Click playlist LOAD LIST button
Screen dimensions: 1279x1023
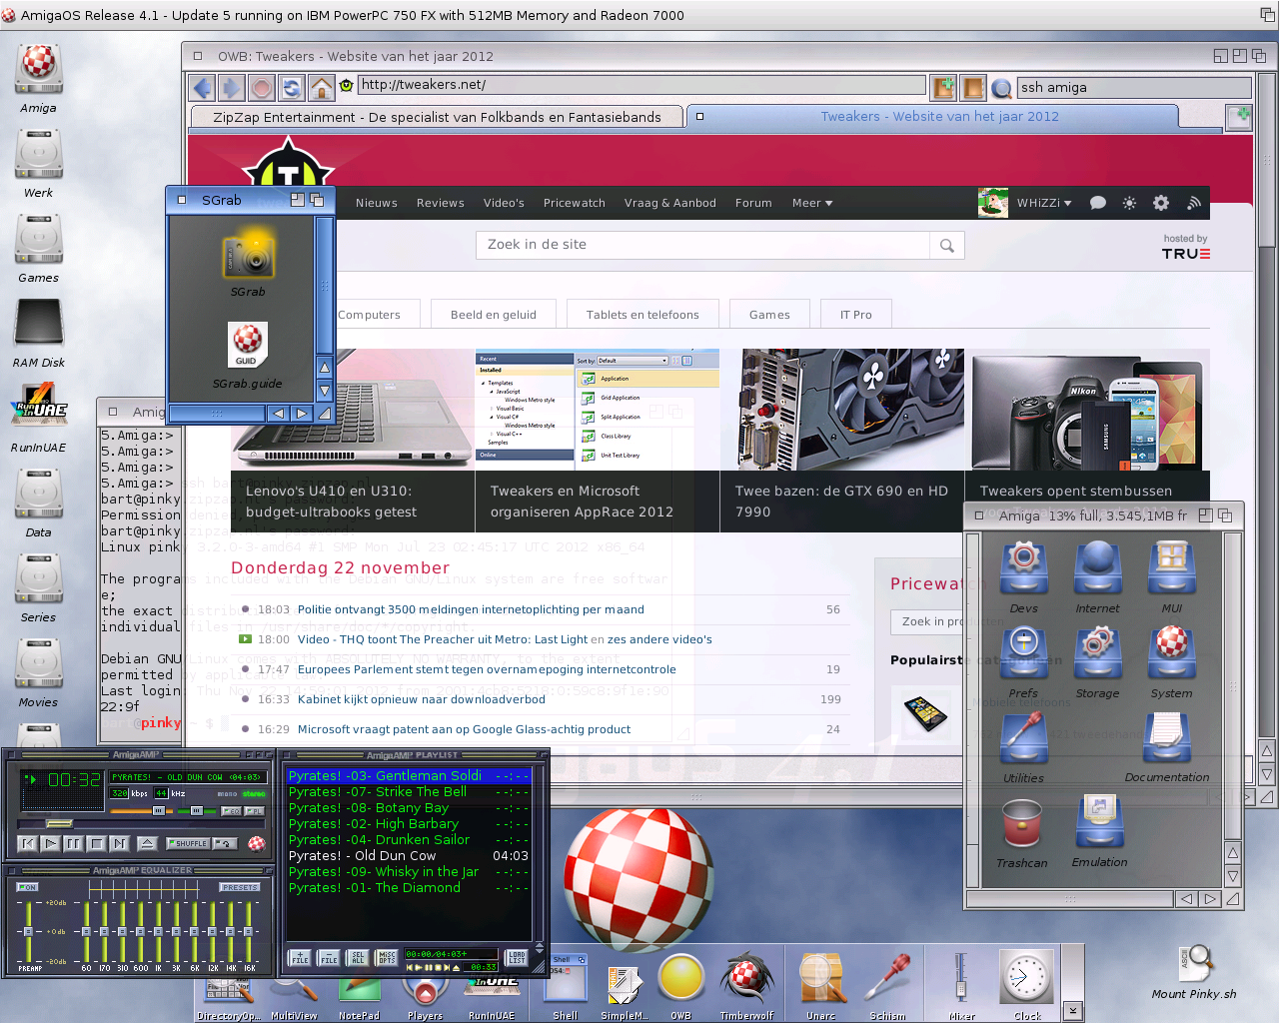pos(517,957)
